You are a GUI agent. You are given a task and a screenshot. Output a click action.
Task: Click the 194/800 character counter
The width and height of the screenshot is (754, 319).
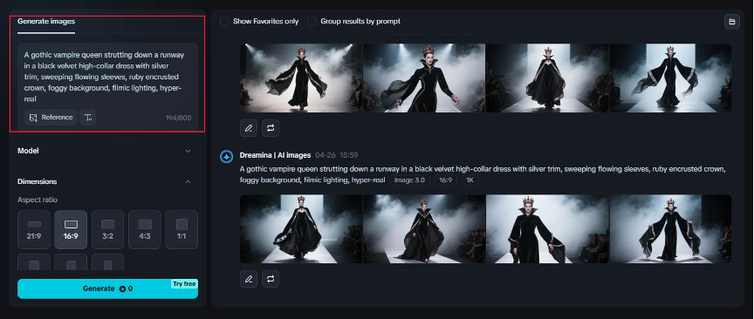coord(178,118)
